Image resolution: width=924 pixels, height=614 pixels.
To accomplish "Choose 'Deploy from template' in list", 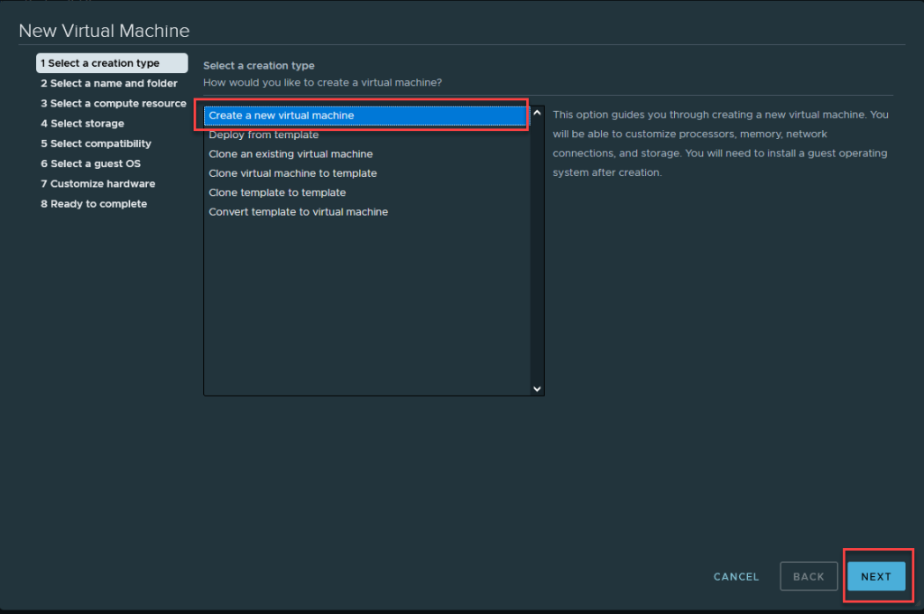I will pyautogui.click(x=263, y=135).
